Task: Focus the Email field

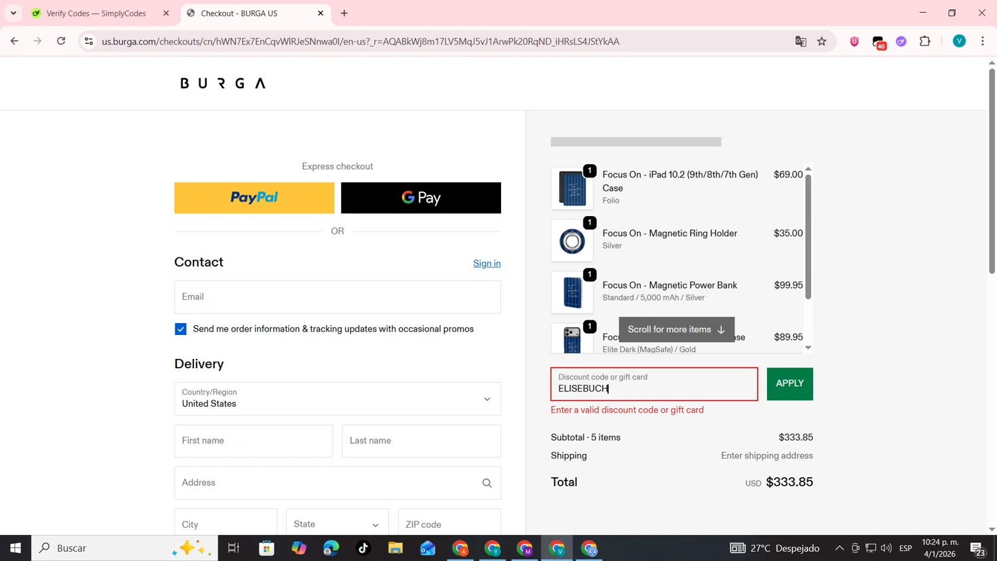Action: tap(338, 297)
